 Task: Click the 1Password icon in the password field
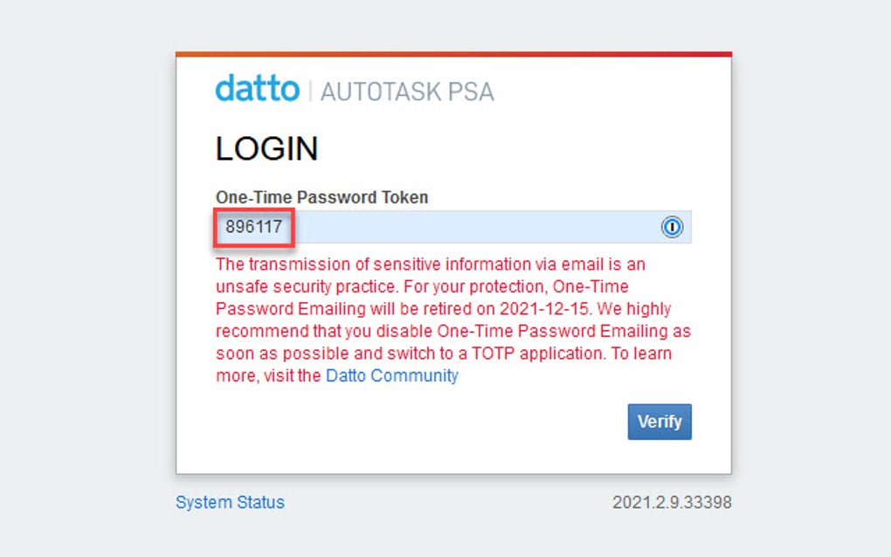671,227
